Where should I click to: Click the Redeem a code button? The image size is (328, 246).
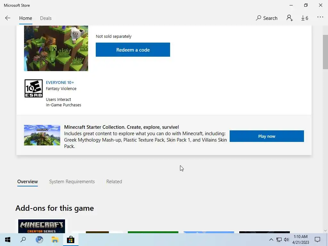[133, 50]
